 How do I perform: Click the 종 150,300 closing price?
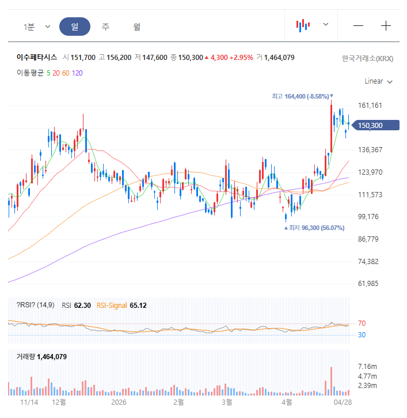(x=187, y=58)
